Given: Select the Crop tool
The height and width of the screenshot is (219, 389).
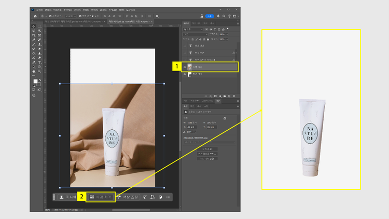Looking at the screenshot, I should tap(34, 35).
